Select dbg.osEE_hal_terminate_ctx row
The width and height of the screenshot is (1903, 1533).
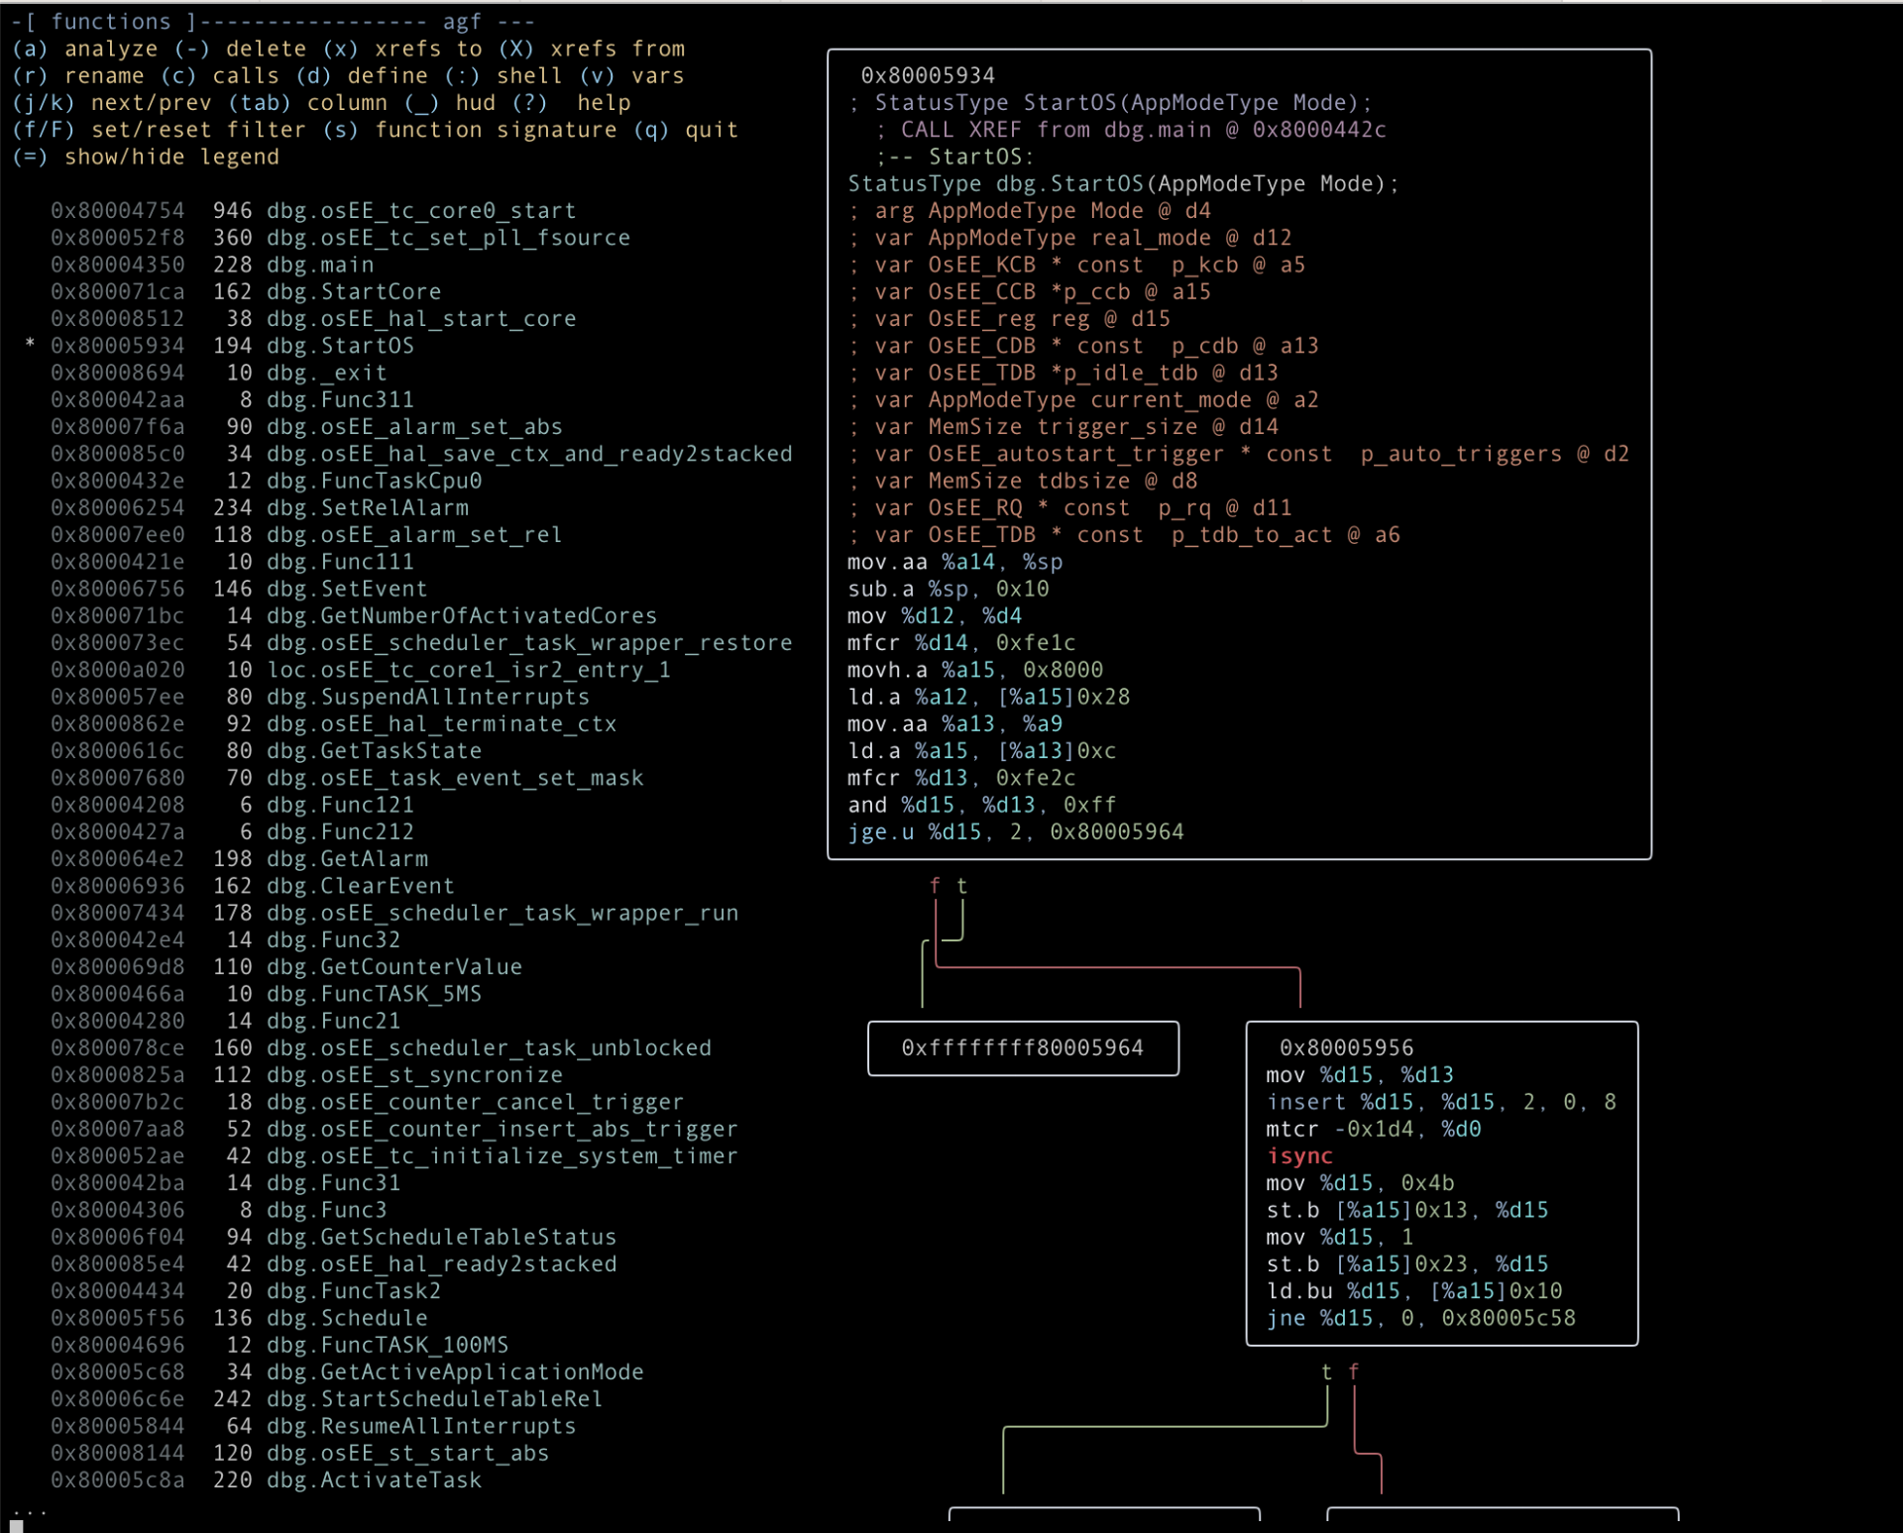click(x=333, y=724)
